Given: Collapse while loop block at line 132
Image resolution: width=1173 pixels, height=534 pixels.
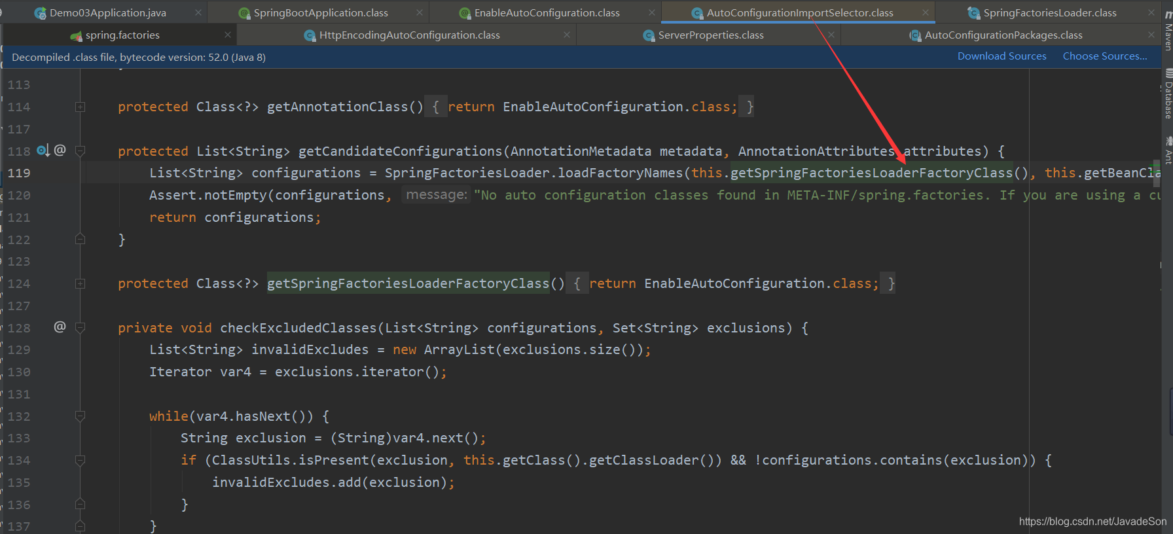Looking at the screenshot, I should (80, 416).
